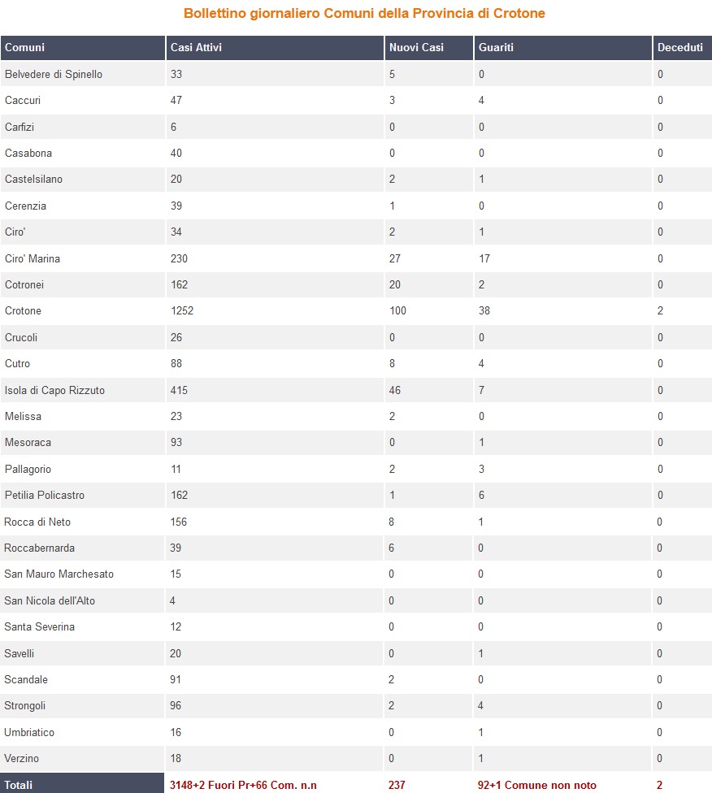Click the '3148+2 Fuori Pr+66 Com. n.n' total
The width and height of the screenshot is (712, 793).
click(x=243, y=786)
